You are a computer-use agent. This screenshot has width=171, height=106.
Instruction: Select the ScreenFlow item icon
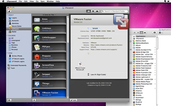tap(37, 66)
